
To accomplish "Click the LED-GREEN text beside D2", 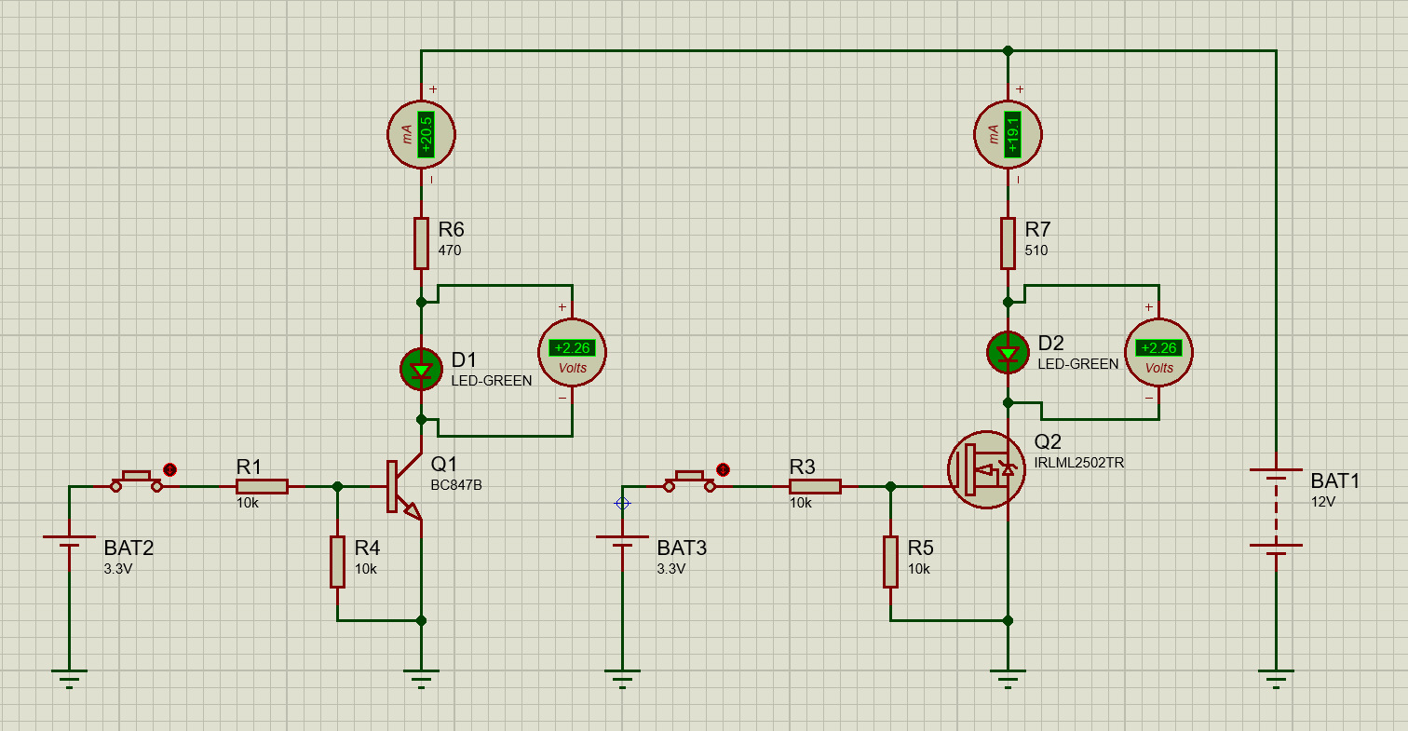I will (x=1078, y=364).
